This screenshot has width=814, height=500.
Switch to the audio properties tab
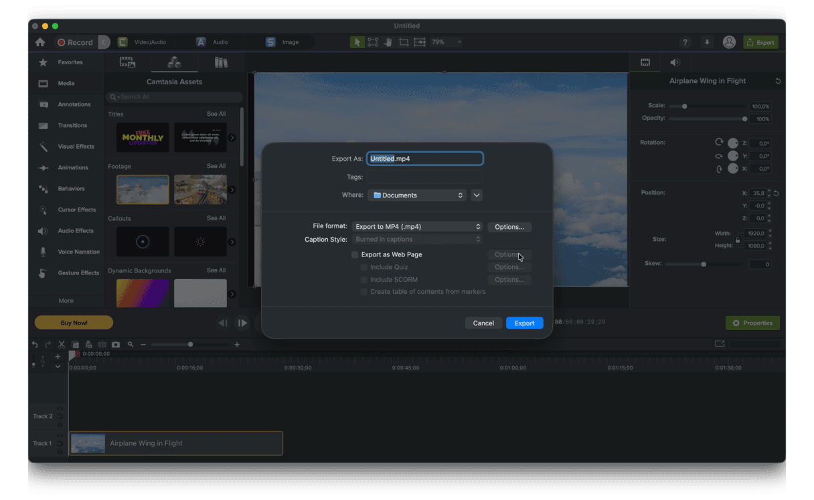tap(675, 62)
